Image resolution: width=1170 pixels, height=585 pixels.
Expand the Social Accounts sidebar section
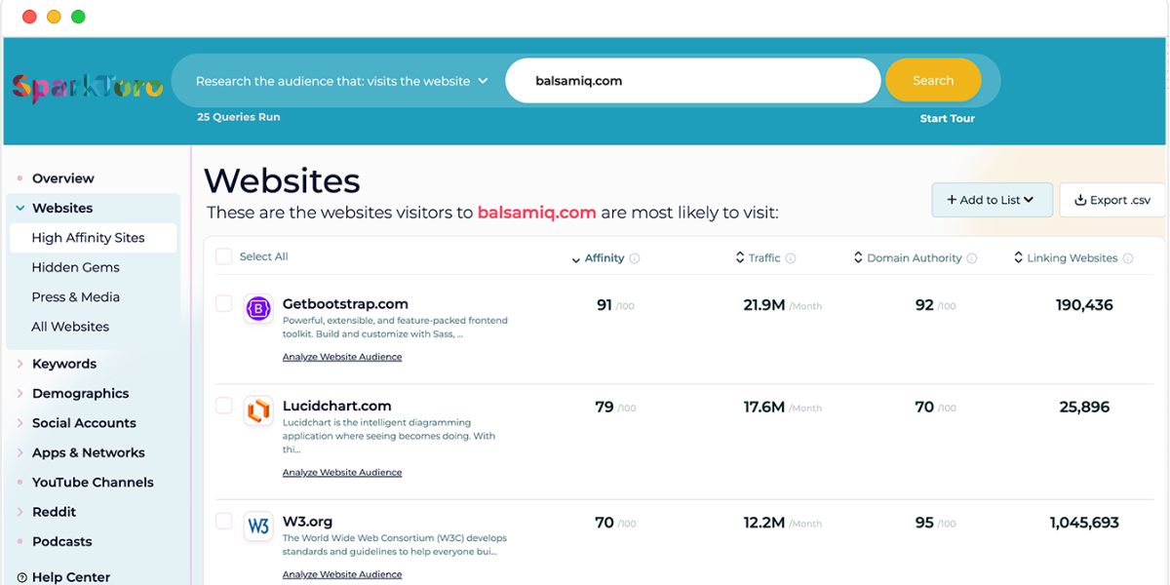point(20,423)
